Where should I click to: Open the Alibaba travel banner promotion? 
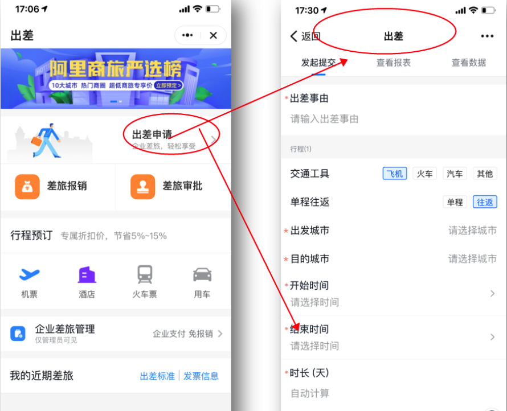click(116, 79)
